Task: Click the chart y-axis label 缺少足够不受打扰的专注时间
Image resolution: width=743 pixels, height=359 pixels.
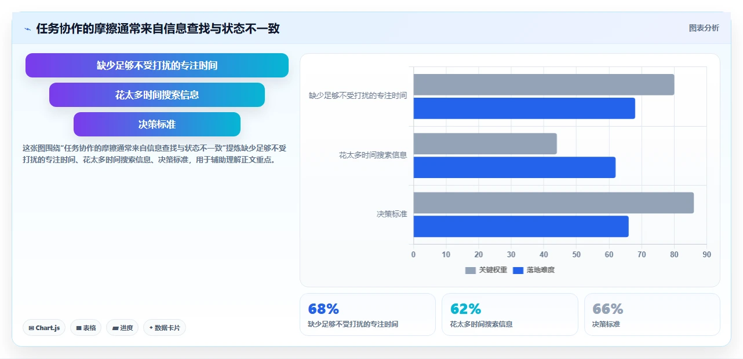Action: point(358,95)
